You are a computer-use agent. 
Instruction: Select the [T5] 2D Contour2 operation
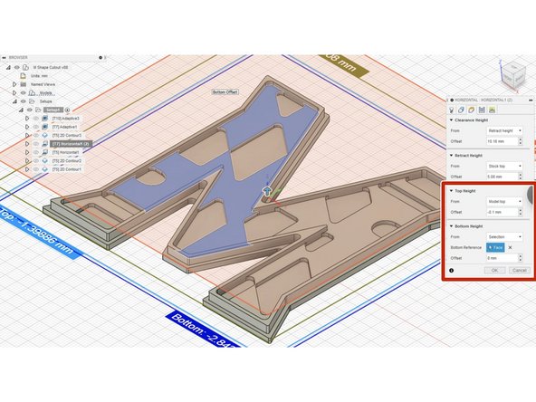pyautogui.click(x=67, y=160)
